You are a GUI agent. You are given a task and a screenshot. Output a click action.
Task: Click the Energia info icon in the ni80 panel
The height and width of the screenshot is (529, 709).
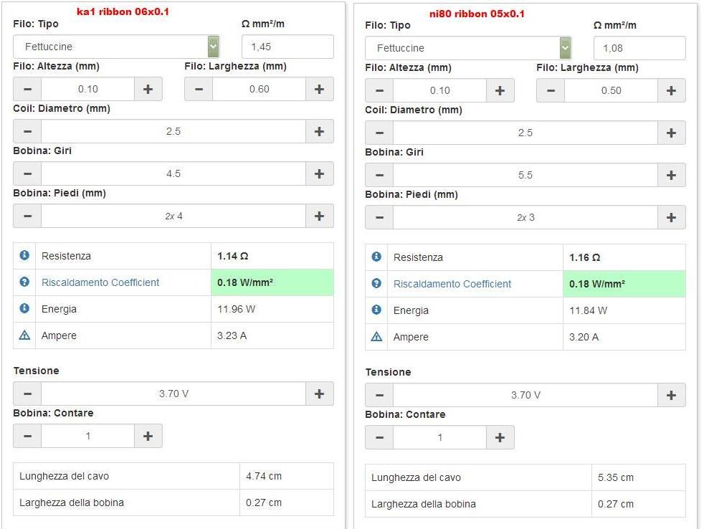376,310
